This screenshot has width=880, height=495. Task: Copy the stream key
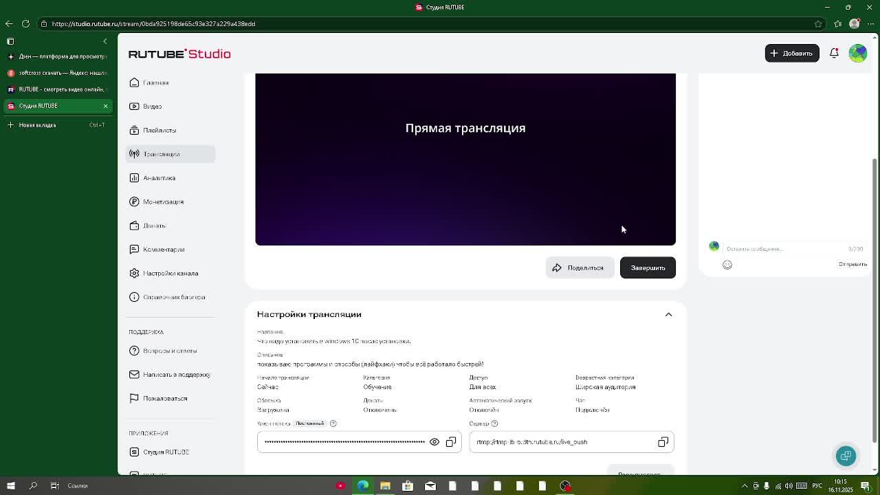pyautogui.click(x=451, y=442)
